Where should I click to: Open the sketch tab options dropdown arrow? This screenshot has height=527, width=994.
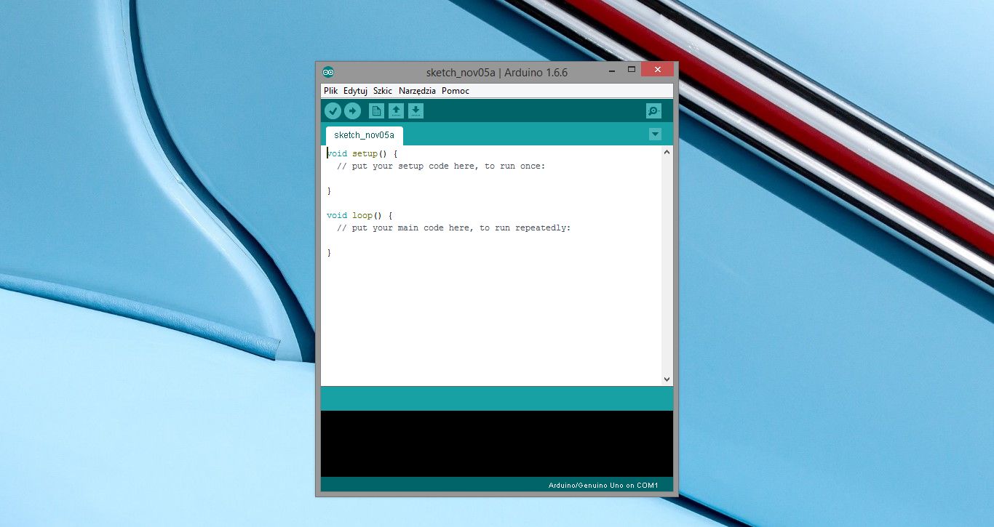pos(655,134)
